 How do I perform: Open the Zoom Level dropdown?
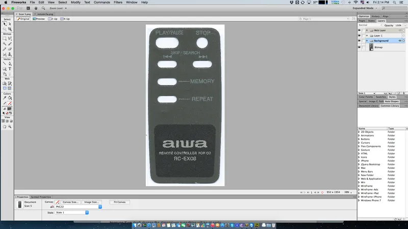(57, 9)
